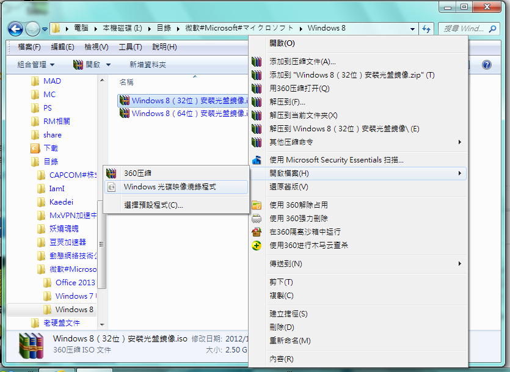Click the Microsoft Security Essentials scan icon
The width and height of the screenshot is (510, 372).
[257, 160]
